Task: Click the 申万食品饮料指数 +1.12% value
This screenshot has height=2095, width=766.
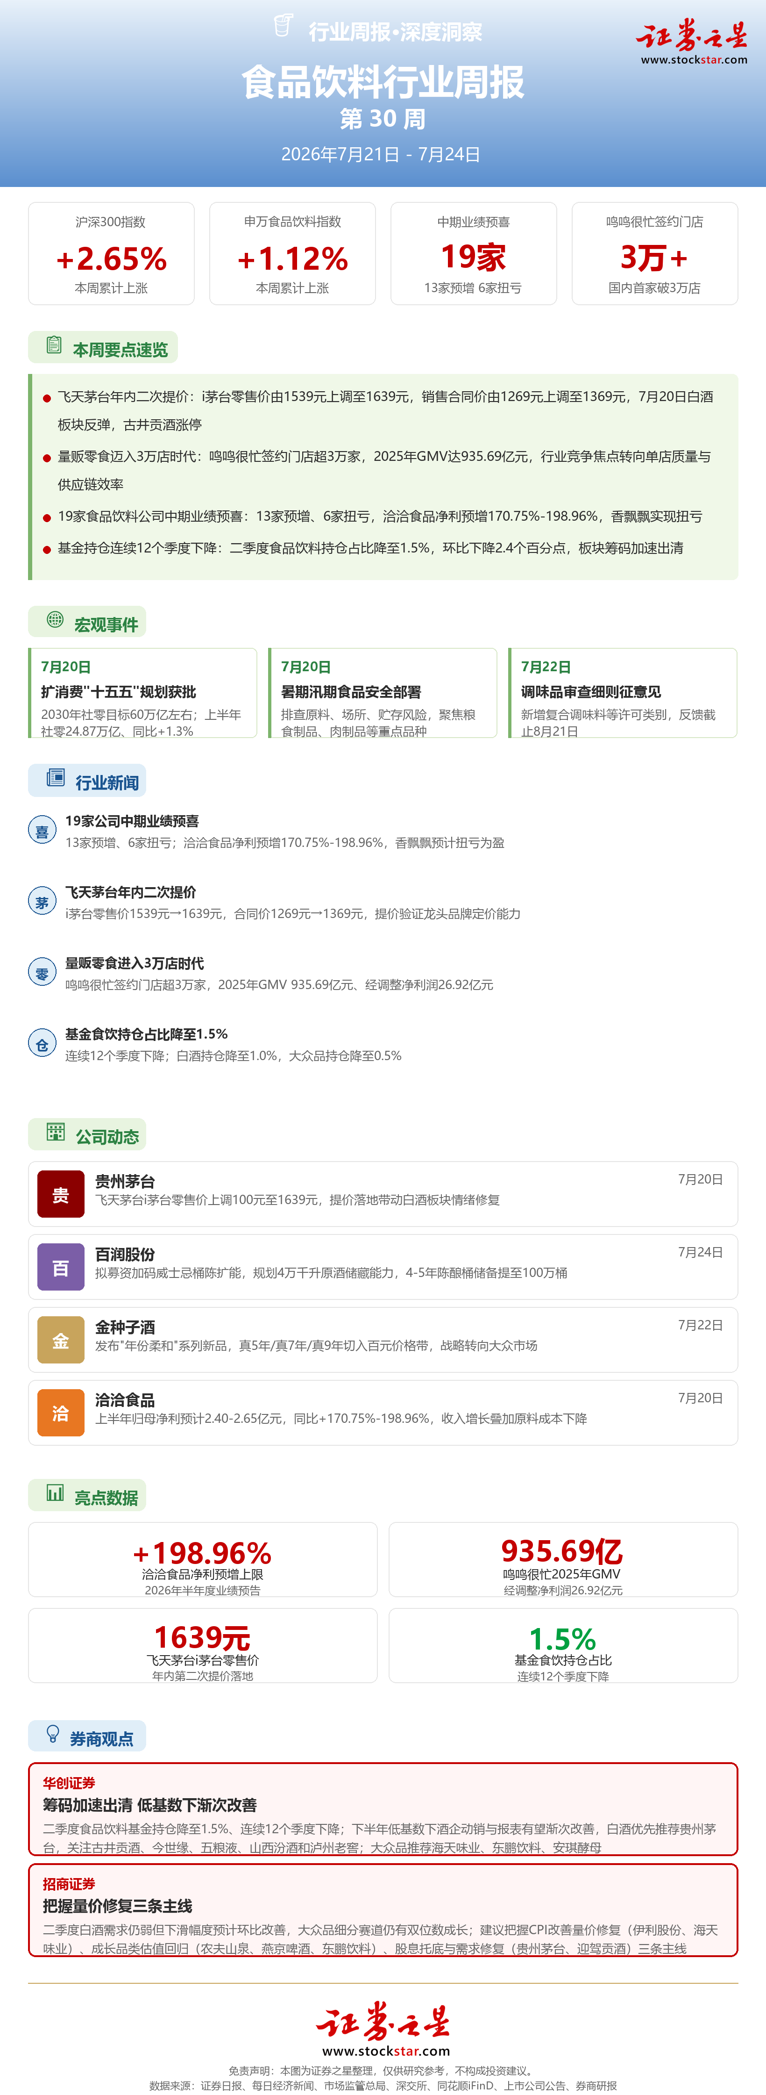Action: click(292, 259)
